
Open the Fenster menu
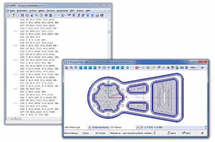(80, 11)
